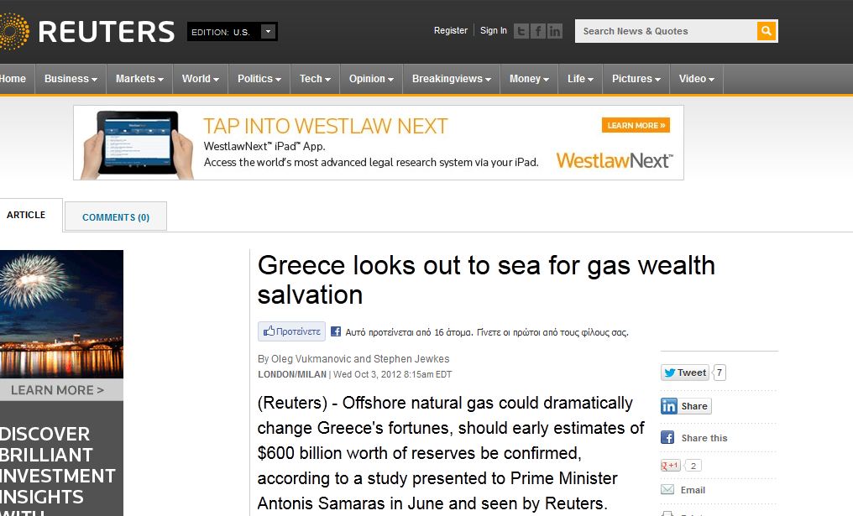Click the orange search magnifier button

[766, 31]
